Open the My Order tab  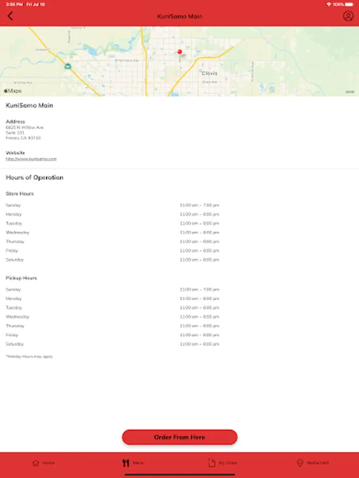[x=222, y=463]
